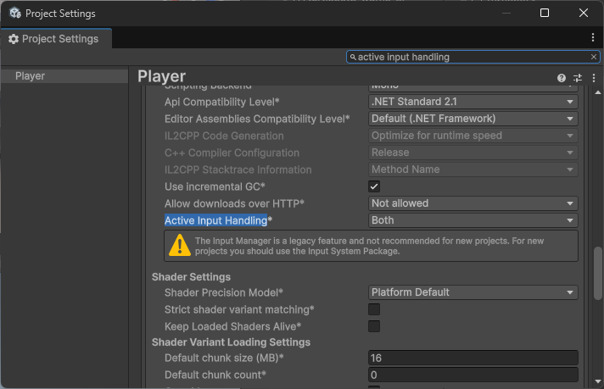Disable the Use incremental GC checkbox
Image resolution: width=604 pixels, height=389 pixels.
tap(374, 186)
